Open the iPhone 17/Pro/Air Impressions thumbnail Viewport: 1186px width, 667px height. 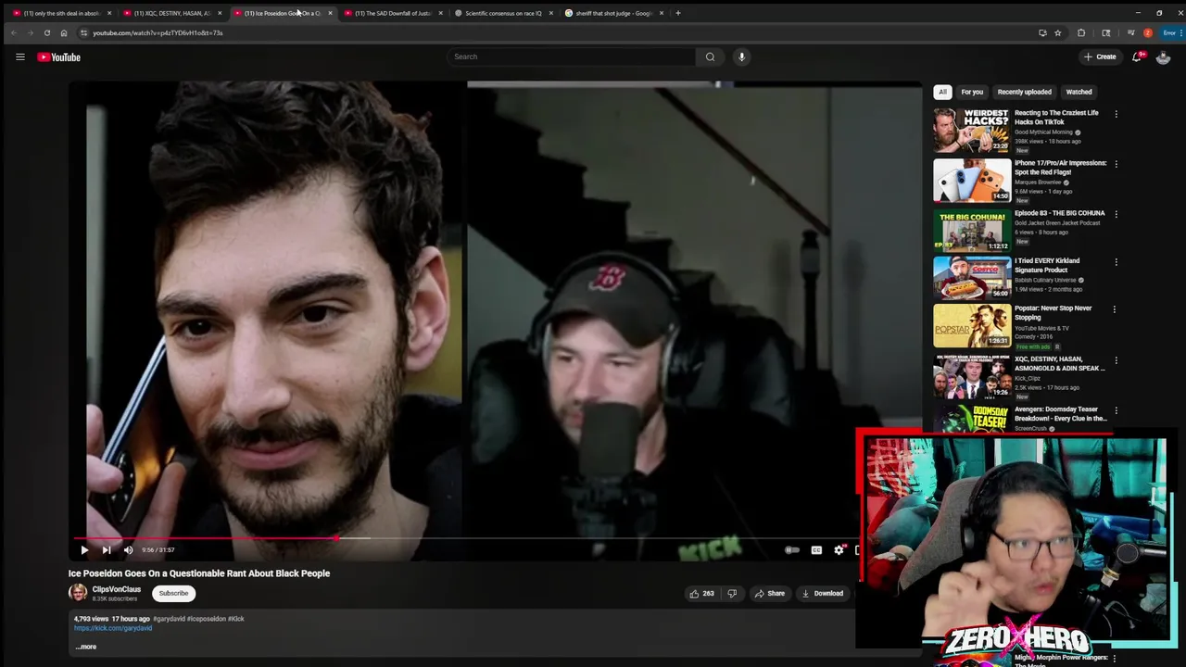pos(972,180)
